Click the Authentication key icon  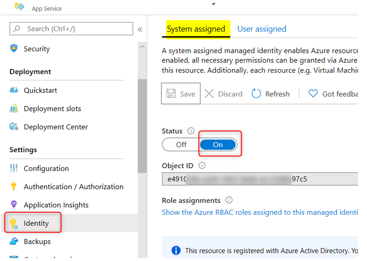click(14, 186)
